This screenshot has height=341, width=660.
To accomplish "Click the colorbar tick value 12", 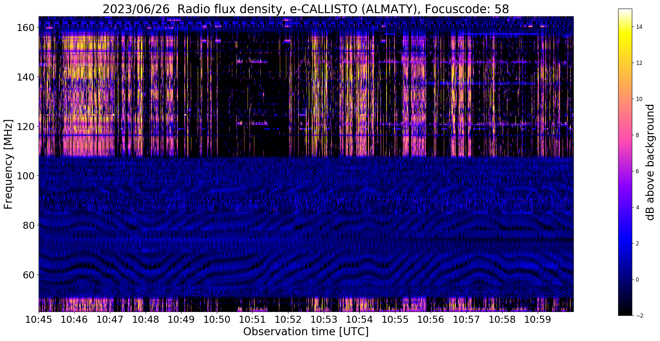I will pyautogui.click(x=639, y=63).
